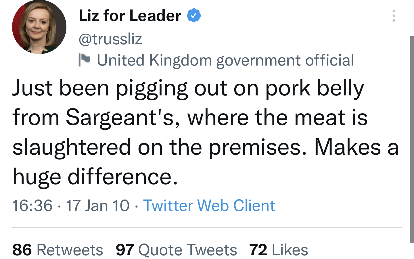Click the "Liz for Leader" display name
Viewport: 414px width, 259px height.
(x=130, y=16)
